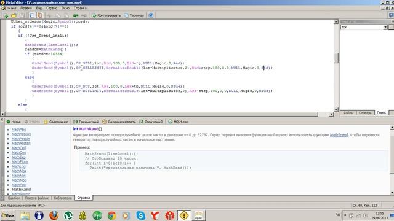Click the New file toolbar icon
The height and width of the screenshot is (221, 394).
[x=6, y=15]
